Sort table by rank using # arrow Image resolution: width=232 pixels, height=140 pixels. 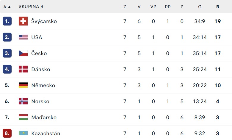point(7,7)
